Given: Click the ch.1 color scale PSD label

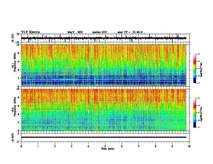Looking at the screenshot, I should click(201, 70).
